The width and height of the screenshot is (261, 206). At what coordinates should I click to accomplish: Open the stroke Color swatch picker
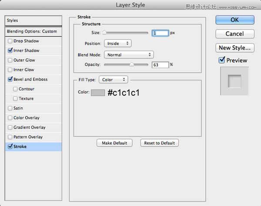point(98,92)
